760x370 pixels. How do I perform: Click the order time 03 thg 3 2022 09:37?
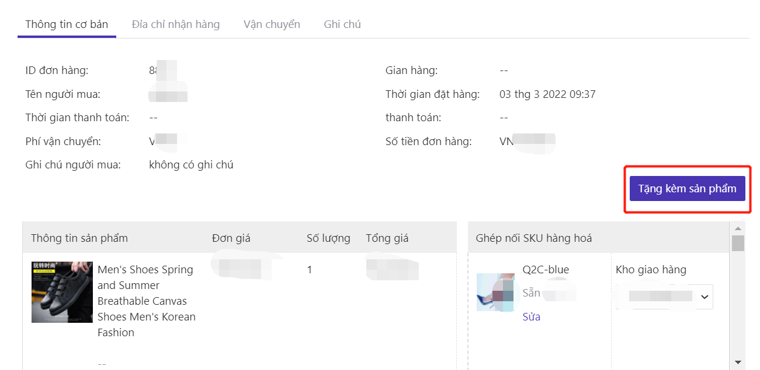click(547, 94)
